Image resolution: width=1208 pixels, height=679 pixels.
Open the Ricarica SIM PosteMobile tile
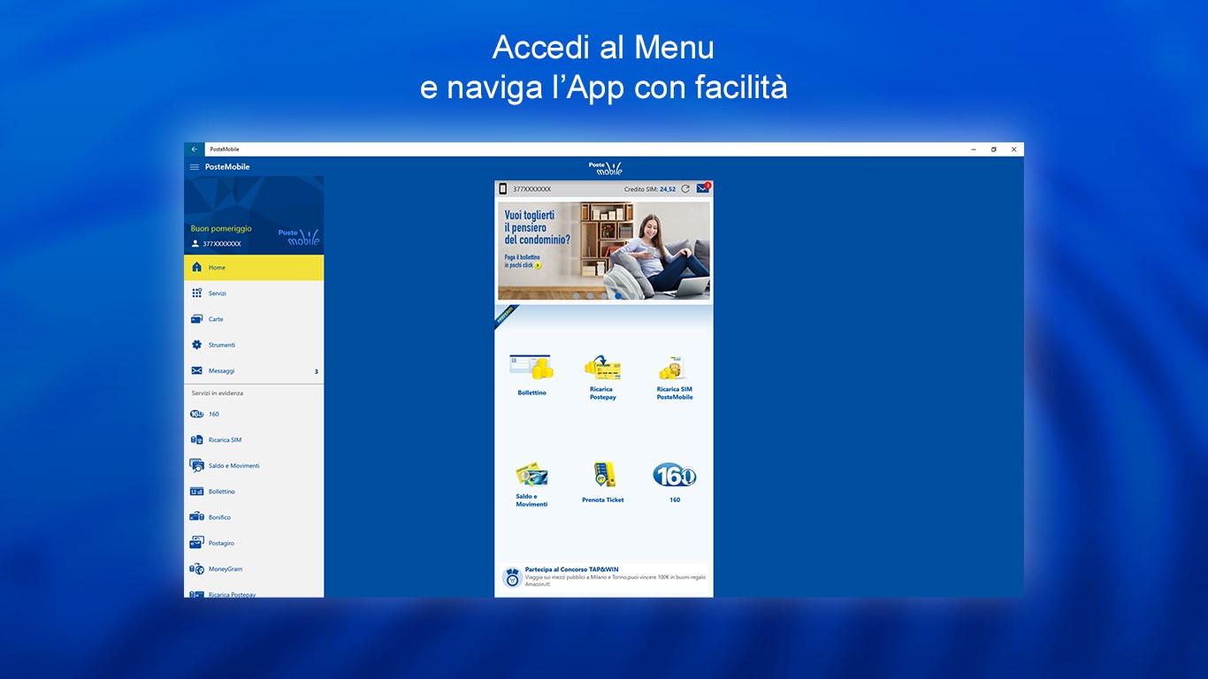(674, 378)
